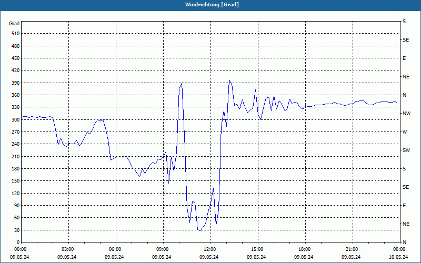Viewport: 421px width, 263px height.
Task: Select the 330 y-axis value
Action: click(15, 107)
